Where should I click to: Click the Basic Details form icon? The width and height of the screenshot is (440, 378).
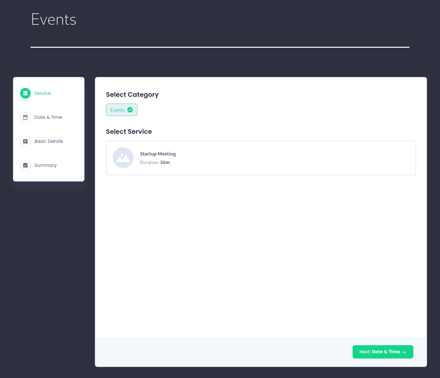pos(25,141)
